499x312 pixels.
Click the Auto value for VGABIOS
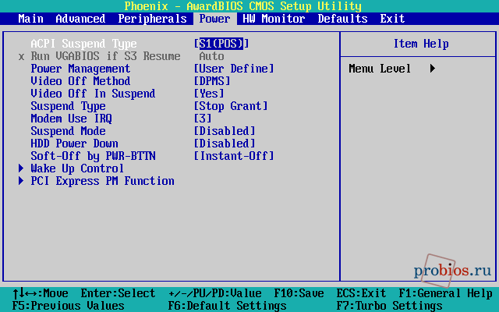click(211, 56)
